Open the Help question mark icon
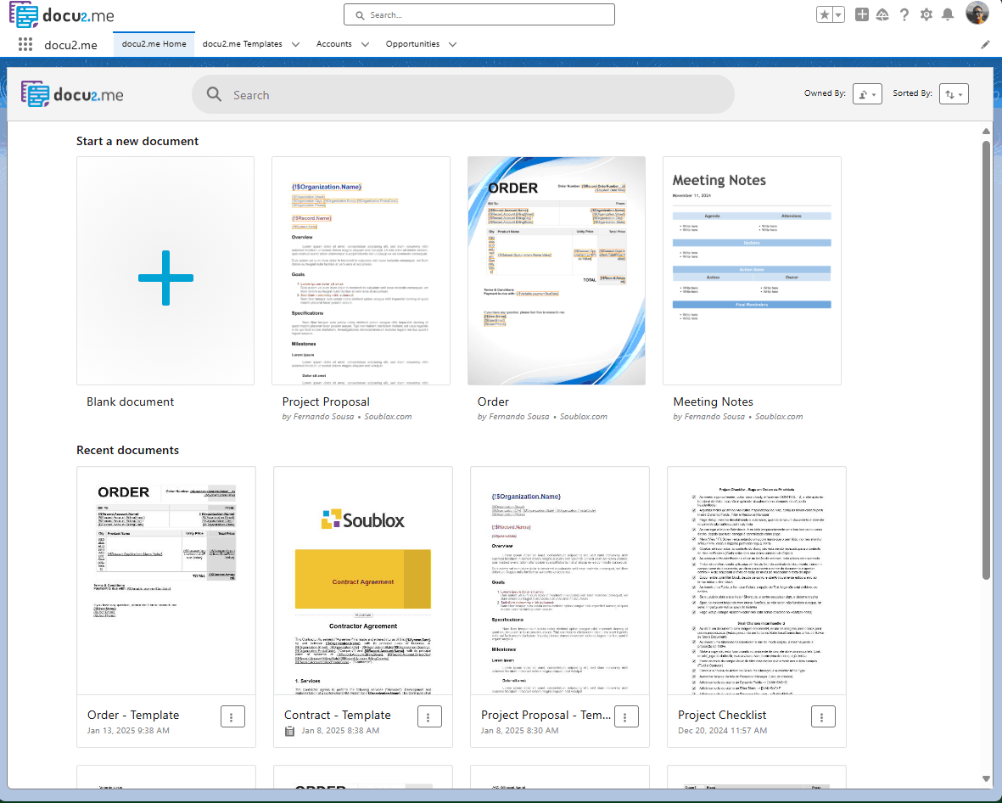 pos(904,14)
